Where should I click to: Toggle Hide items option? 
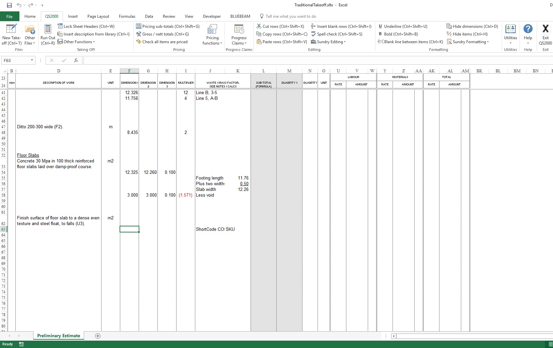pos(467,34)
